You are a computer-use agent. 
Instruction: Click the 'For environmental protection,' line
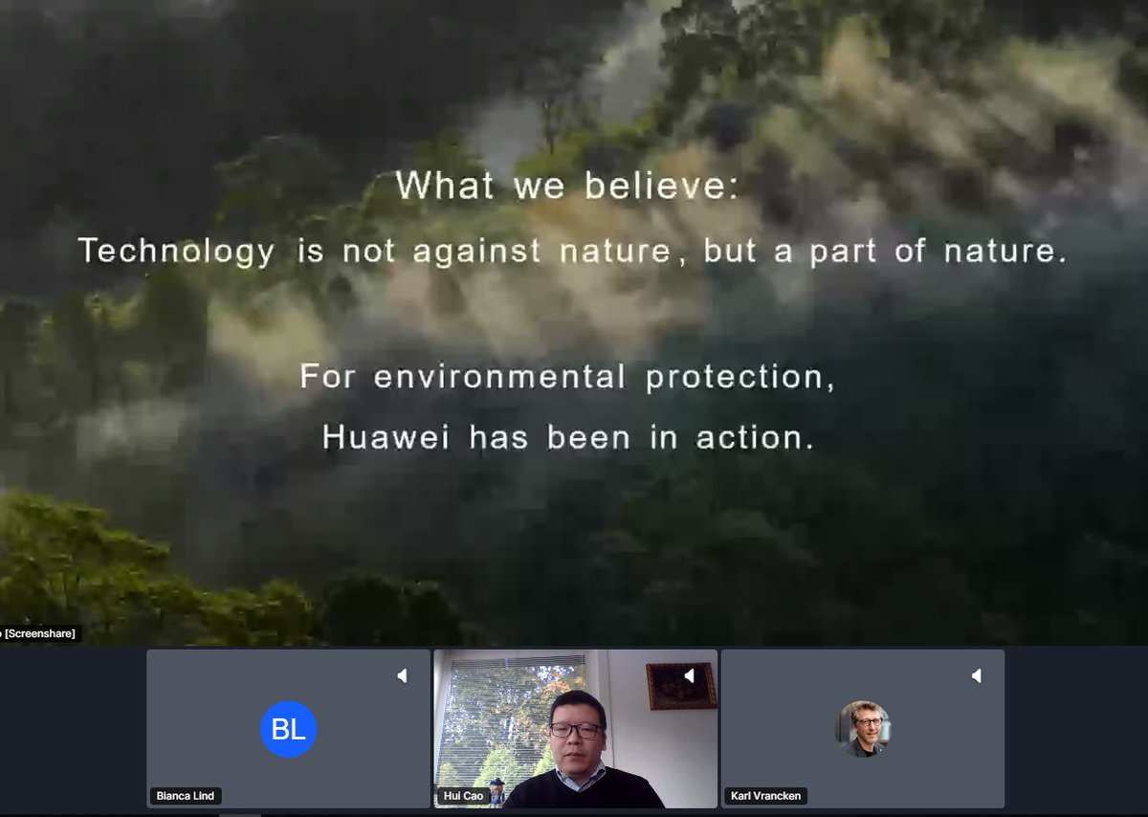click(568, 376)
